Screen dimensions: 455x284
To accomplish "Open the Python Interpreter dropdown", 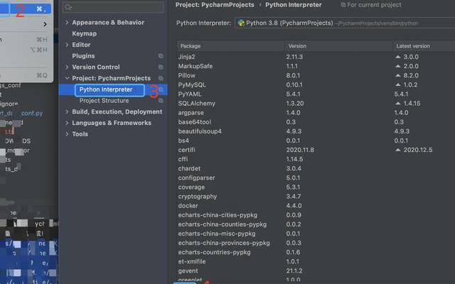I will [345, 23].
